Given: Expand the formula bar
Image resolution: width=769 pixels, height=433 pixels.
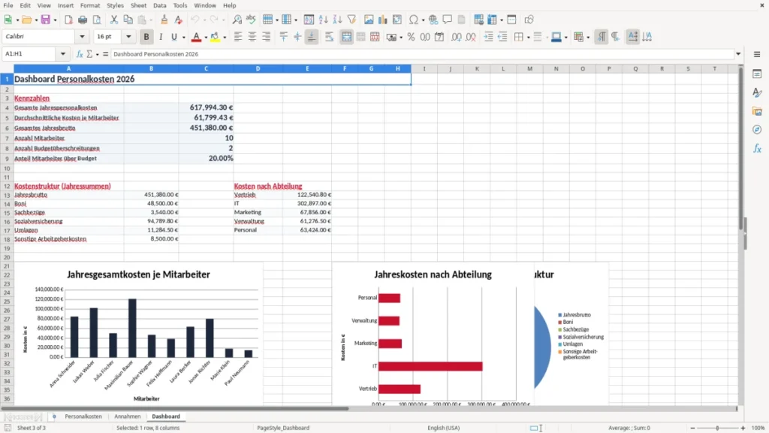Looking at the screenshot, I should tap(738, 54).
